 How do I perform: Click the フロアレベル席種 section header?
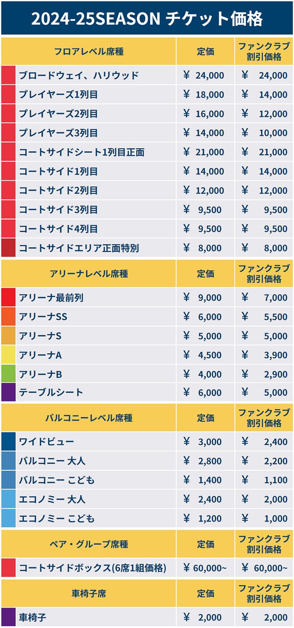tap(89, 51)
